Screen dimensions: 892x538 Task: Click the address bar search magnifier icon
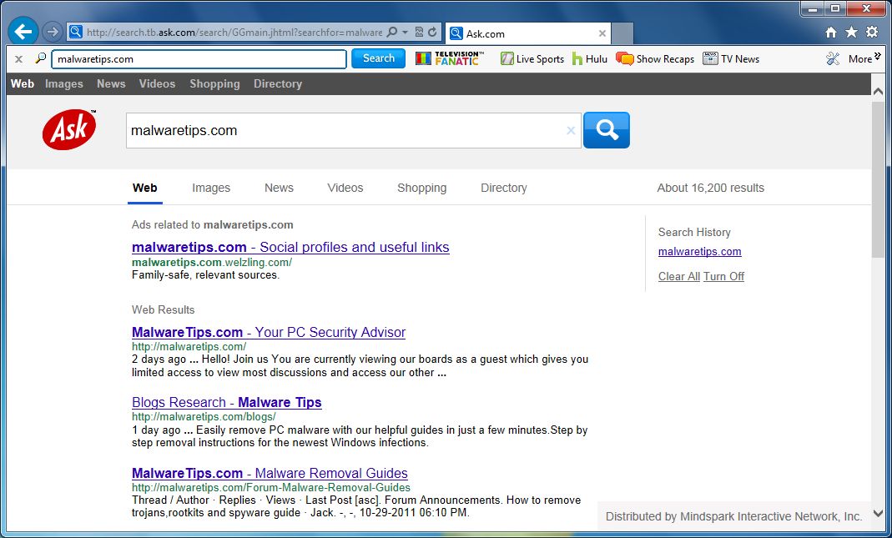coord(392,32)
